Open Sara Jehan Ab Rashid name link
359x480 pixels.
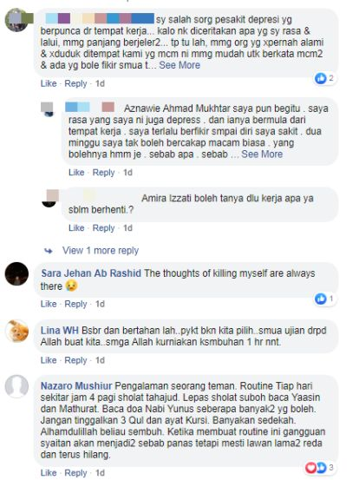pos(91,273)
